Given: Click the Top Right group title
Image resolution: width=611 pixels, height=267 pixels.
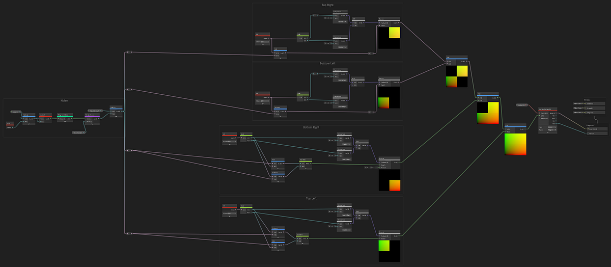Looking at the screenshot, I should (327, 5).
